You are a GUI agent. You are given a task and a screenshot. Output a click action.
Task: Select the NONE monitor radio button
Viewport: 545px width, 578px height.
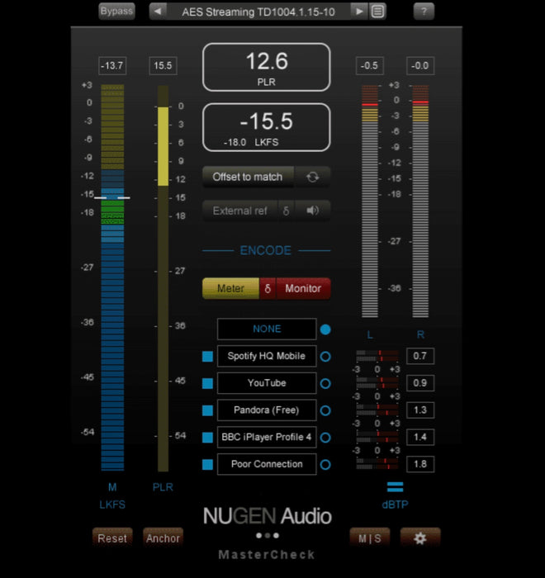[325, 329]
